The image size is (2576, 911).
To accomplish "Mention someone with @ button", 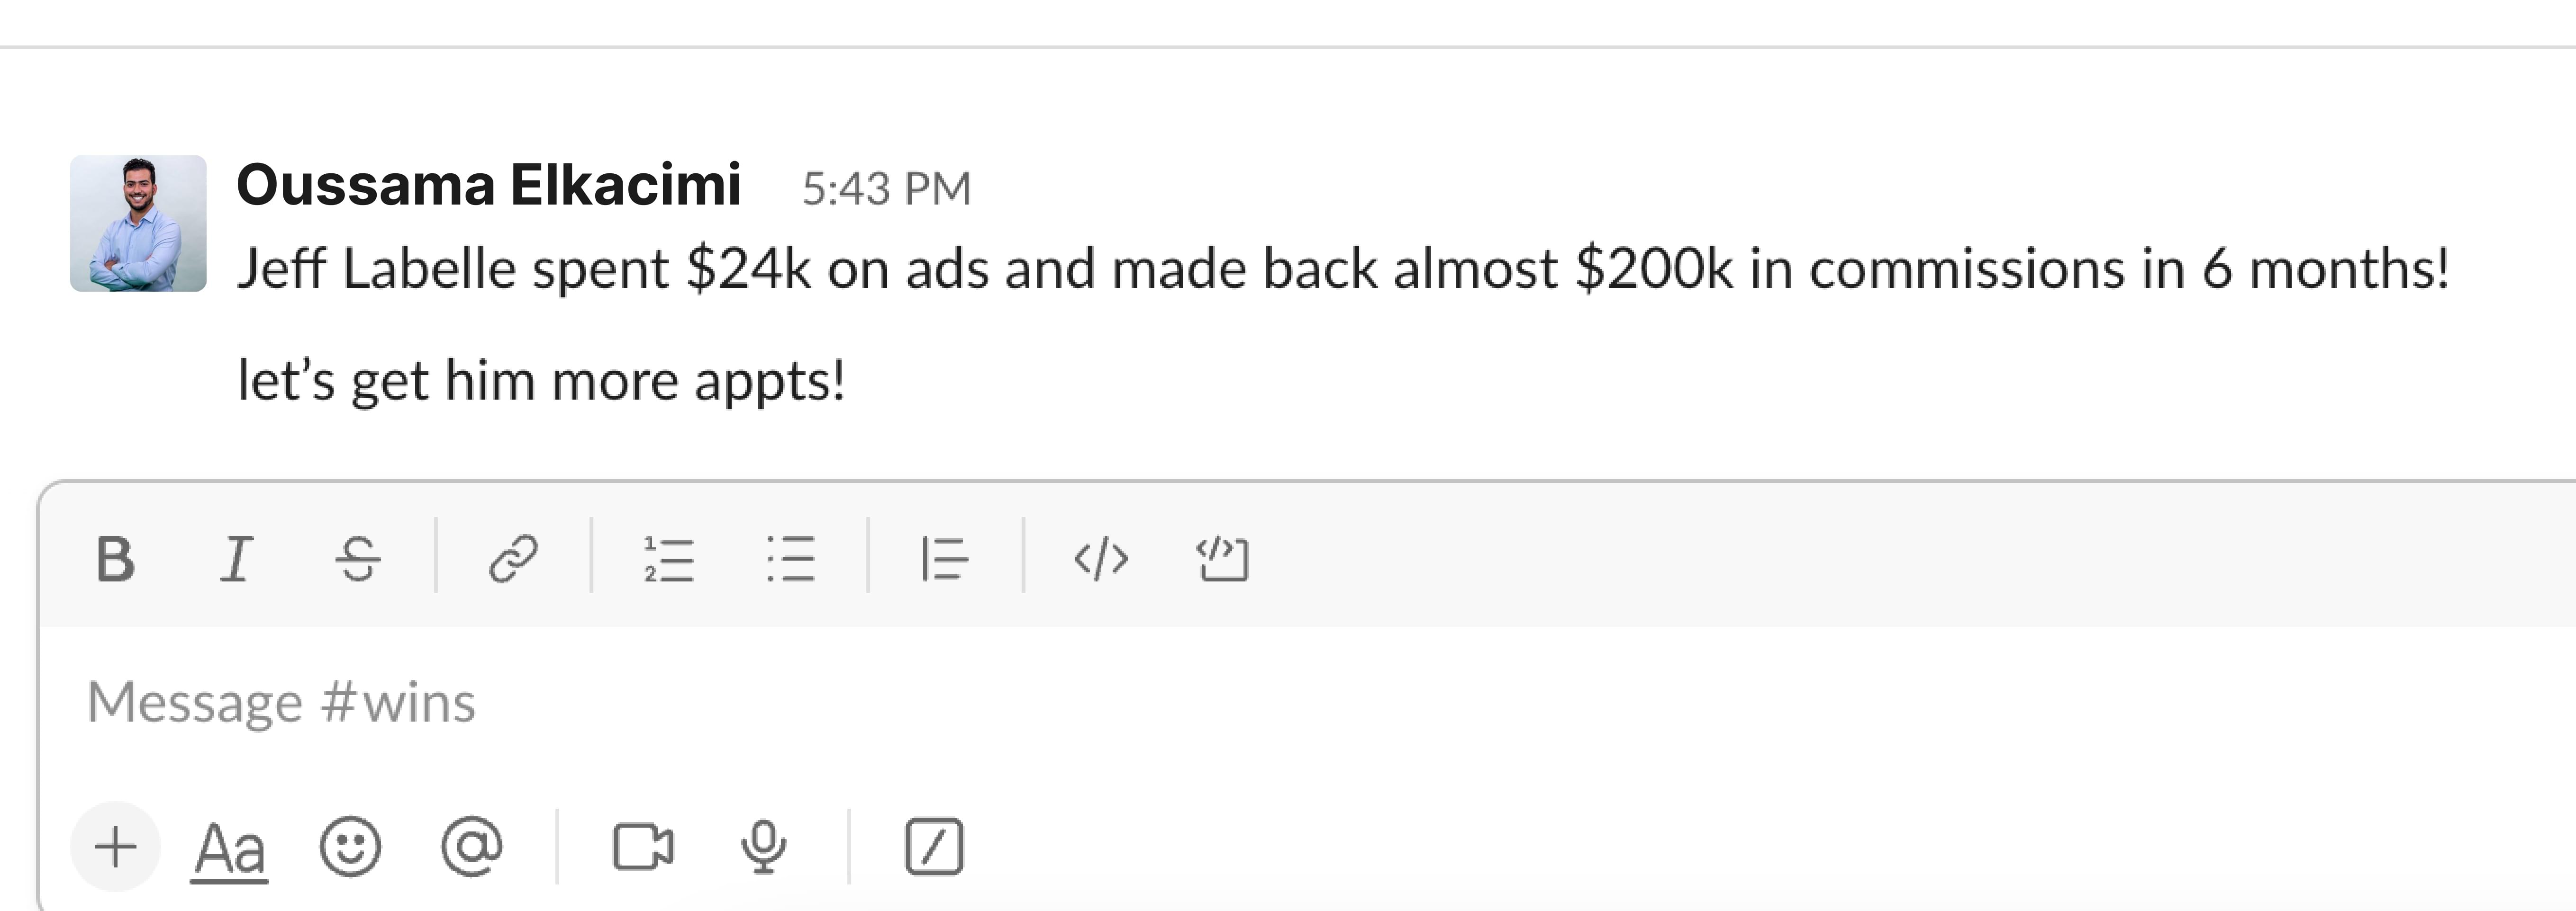I will click(471, 847).
